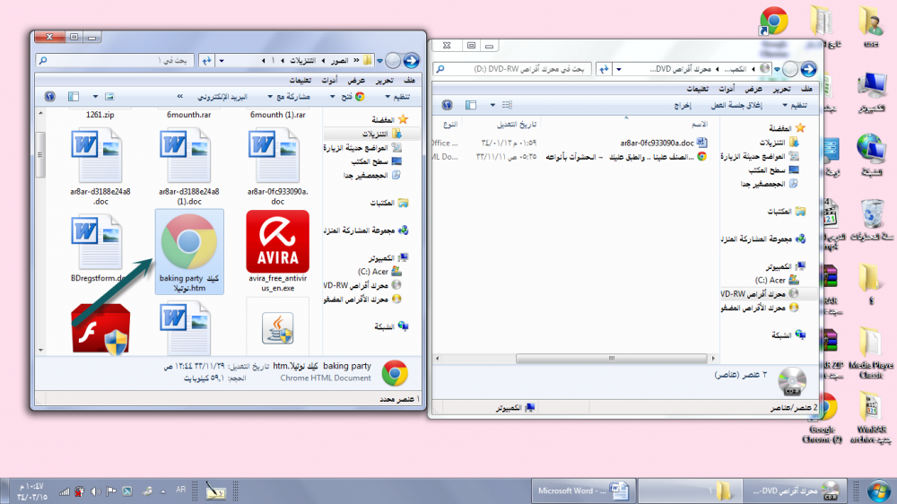Click the volume icon in system tray
Screen dimensions: 897x504
(x=95, y=491)
